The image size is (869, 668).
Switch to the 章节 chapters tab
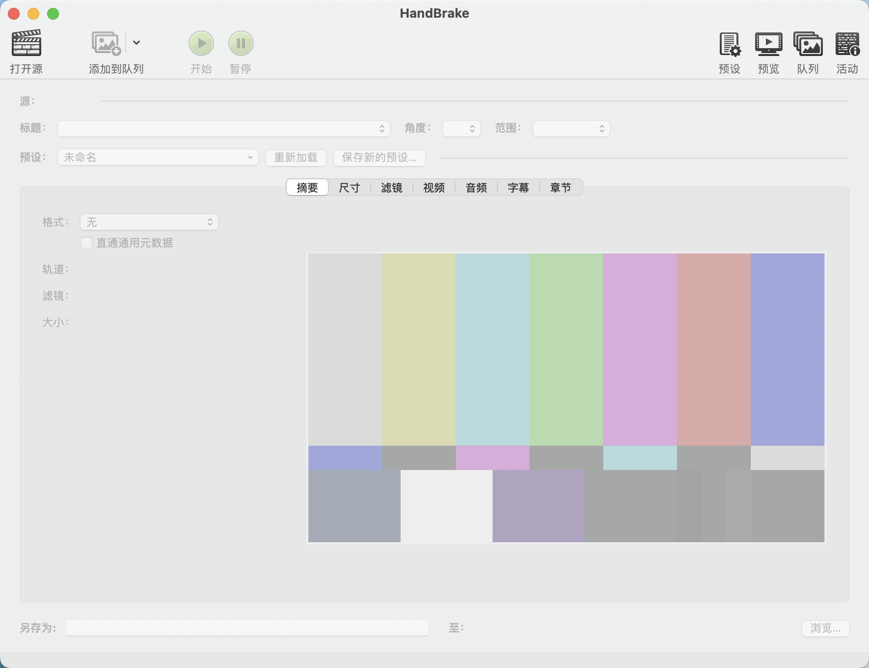point(561,188)
